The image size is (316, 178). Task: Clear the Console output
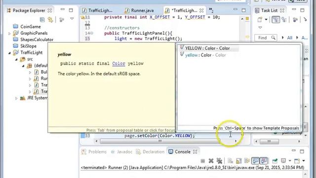pos(230,161)
